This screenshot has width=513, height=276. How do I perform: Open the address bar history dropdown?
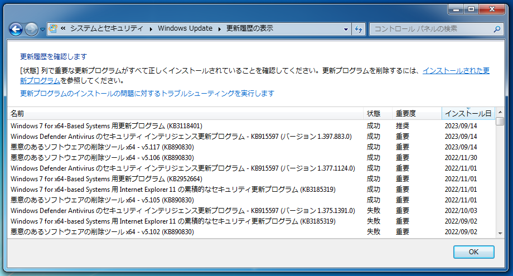[x=346, y=29]
